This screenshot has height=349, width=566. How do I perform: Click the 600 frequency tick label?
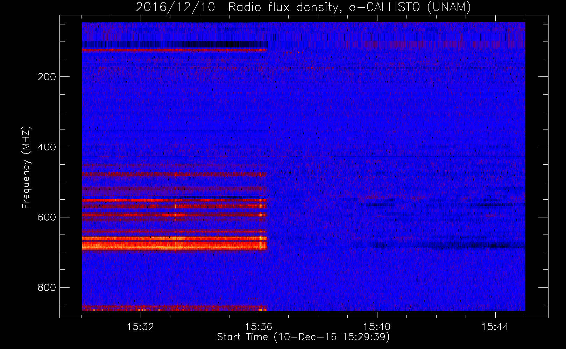click(x=47, y=217)
